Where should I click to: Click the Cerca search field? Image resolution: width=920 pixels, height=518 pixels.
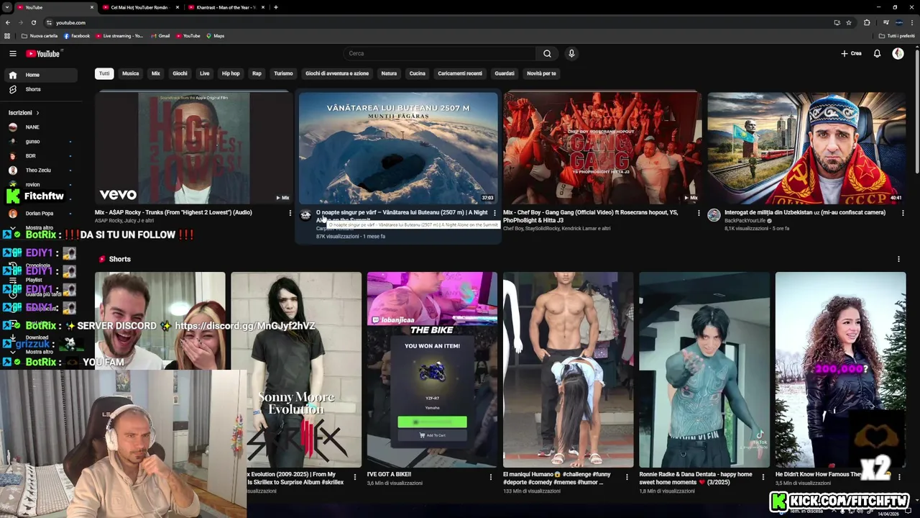point(440,53)
